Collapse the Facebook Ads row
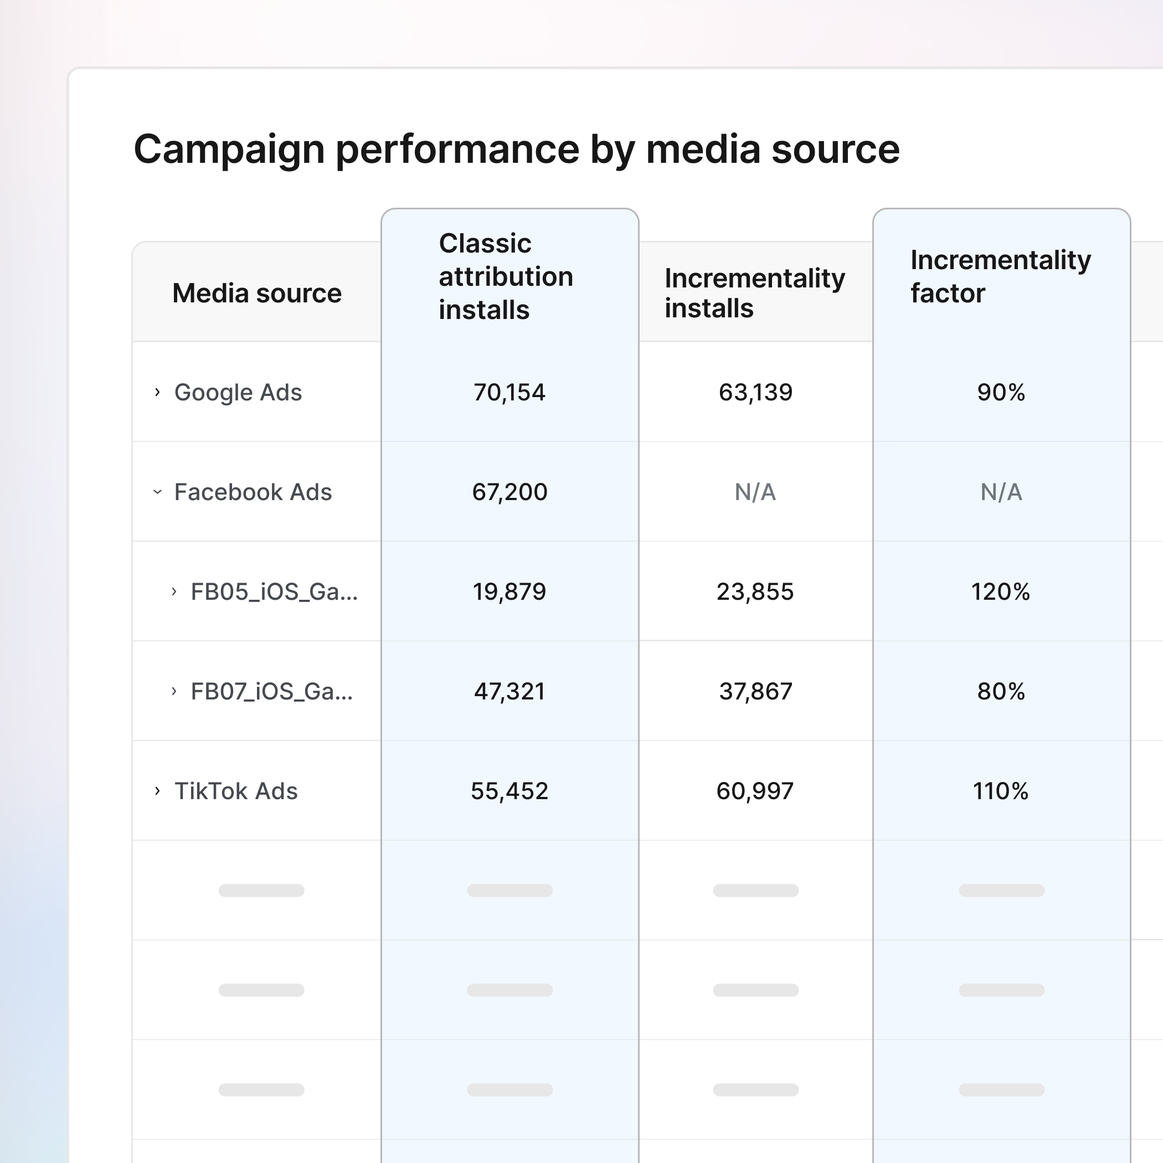The width and height of the screenshot is (1163, 1163). tap(157, 492)
